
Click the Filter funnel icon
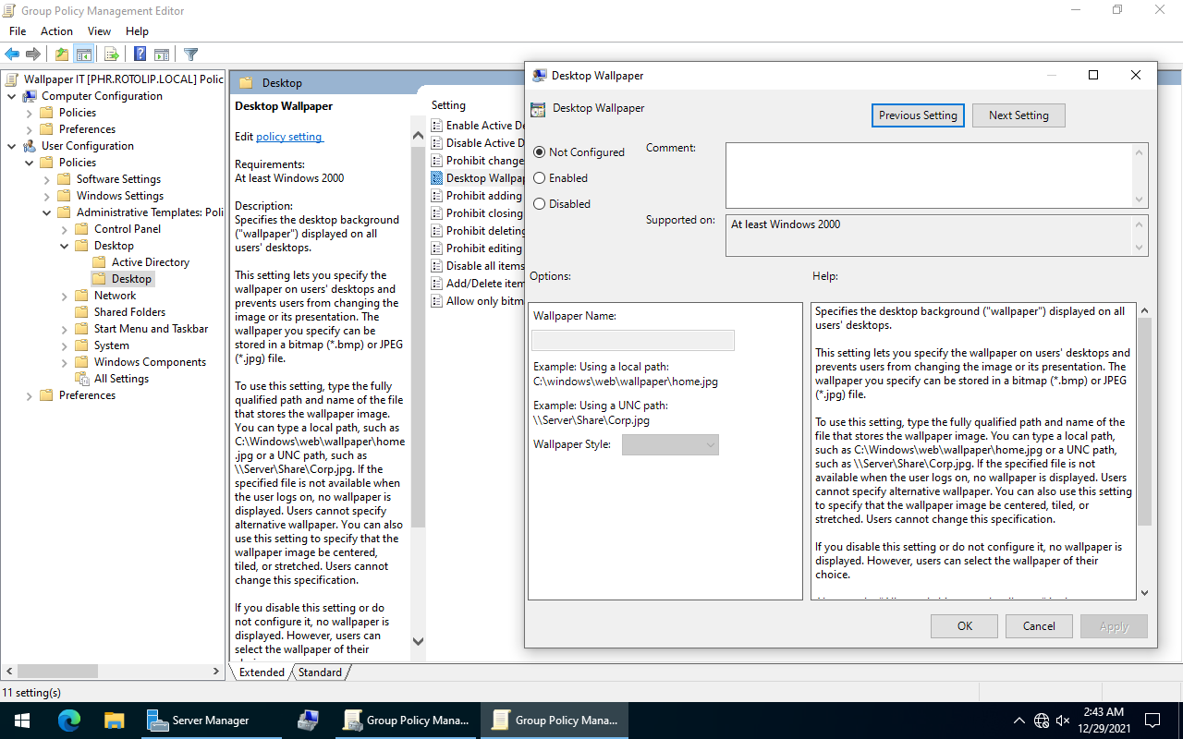tap(190, 55)
